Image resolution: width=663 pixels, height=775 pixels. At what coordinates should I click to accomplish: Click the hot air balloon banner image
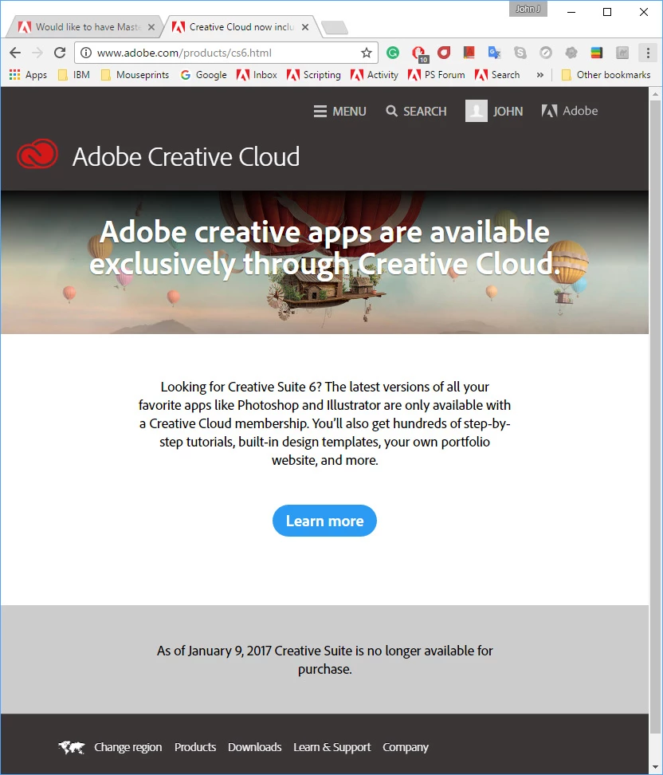click(x=324, y=262)
